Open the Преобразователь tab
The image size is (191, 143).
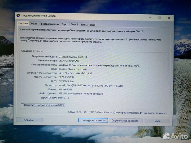point(49,24)
